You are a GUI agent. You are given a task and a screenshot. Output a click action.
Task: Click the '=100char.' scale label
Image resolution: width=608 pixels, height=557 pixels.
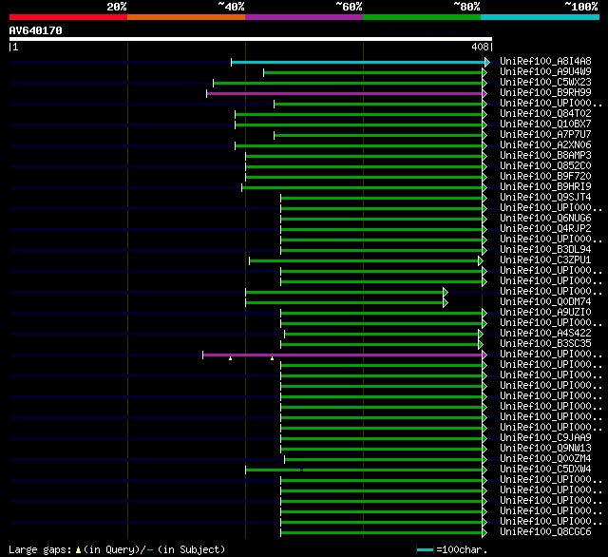pos(462,549)
